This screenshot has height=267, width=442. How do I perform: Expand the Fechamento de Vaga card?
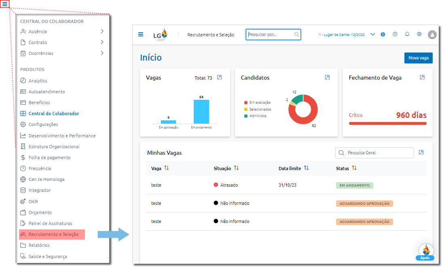click(422, 78)
